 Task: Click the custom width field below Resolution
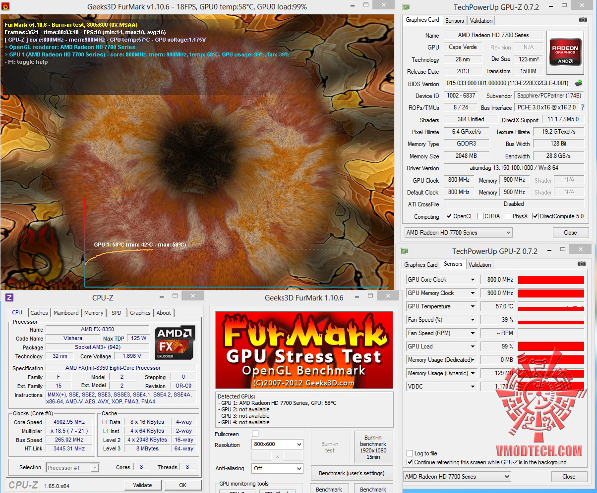(262, 456)
